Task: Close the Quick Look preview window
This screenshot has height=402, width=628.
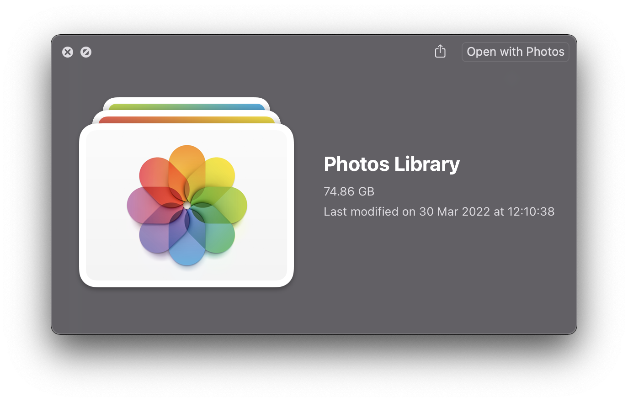Action: point(68,52)
